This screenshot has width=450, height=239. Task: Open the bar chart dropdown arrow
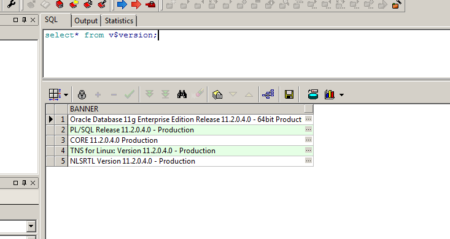point(341,95)
